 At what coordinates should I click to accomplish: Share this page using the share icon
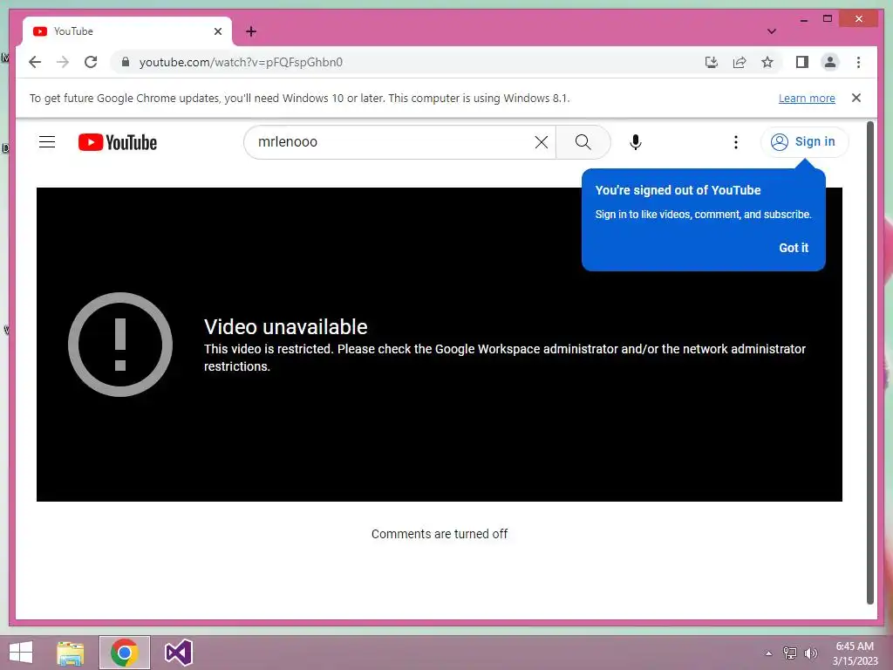point(740,62)
